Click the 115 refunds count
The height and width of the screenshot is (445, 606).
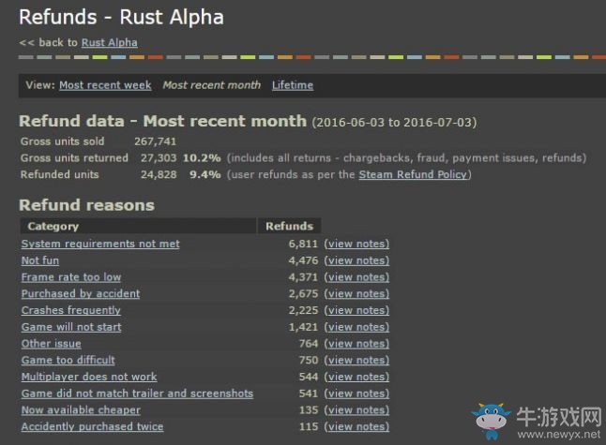pyautogui.click(x=309, y=426)
